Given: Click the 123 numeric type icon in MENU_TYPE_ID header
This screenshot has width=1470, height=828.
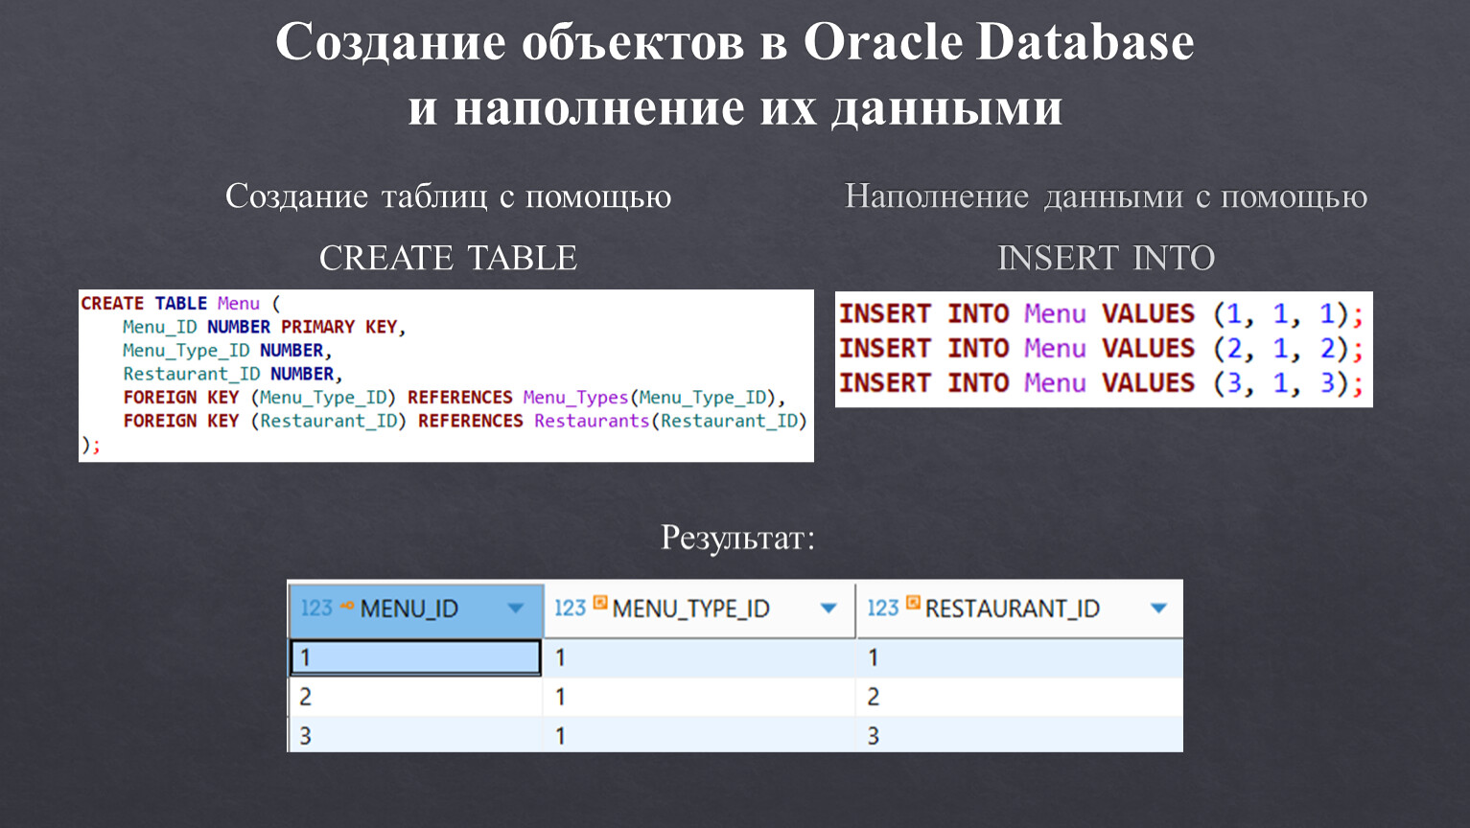Looking at the screenshot, I should (570, 609).
